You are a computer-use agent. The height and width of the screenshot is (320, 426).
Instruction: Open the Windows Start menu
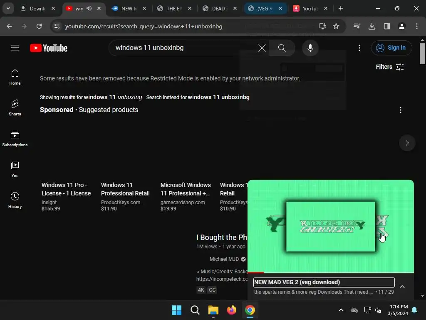(x=176, y=310)
